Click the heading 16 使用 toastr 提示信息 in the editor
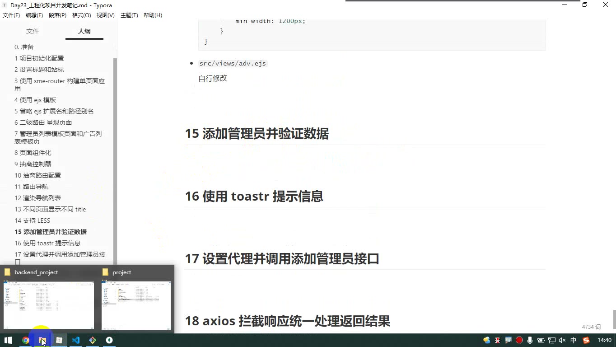Viewport: 616px width, 347px height. (x=254, y=196)
